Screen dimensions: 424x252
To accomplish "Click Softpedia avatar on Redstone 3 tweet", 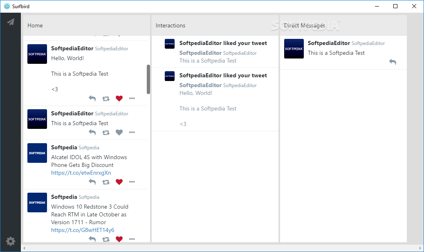I will [x=37, y=202].
